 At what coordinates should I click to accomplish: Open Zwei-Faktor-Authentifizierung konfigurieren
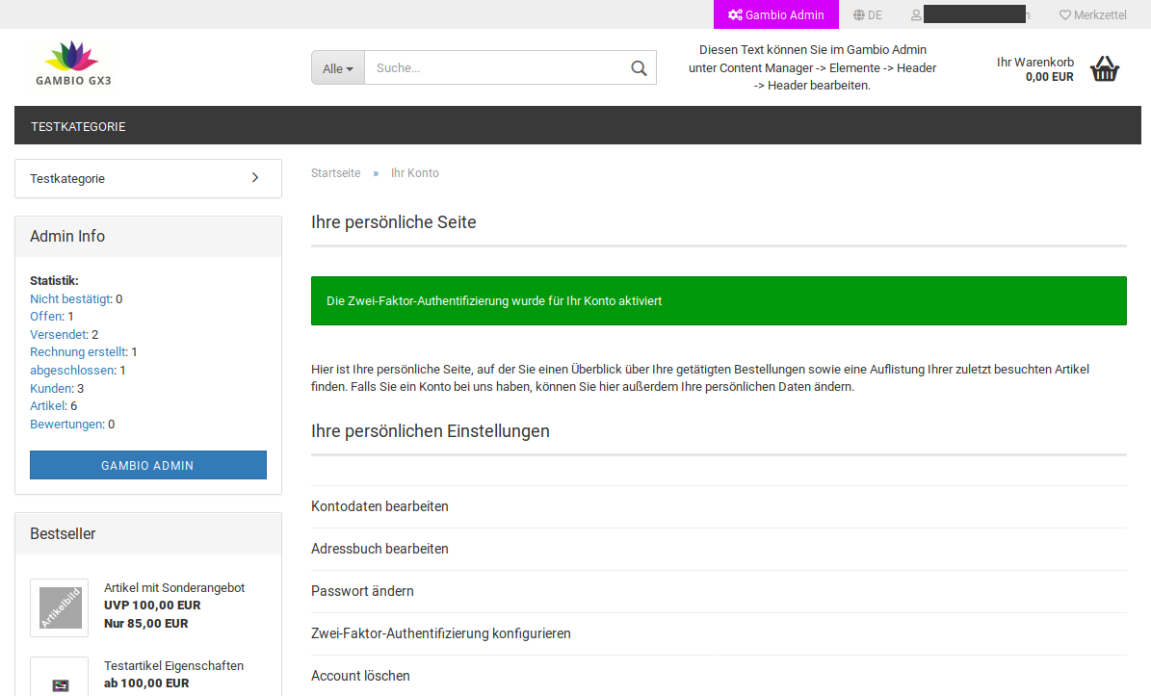click(440, 633)
